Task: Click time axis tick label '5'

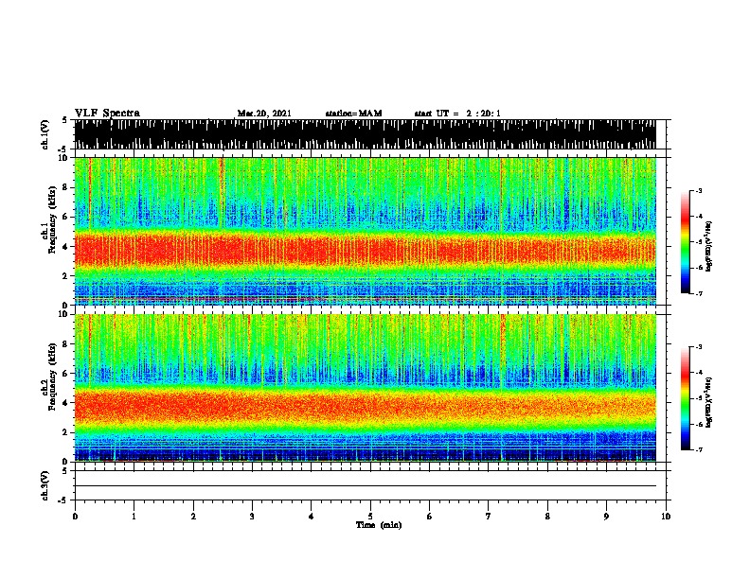Action: (x=370, y=517)
